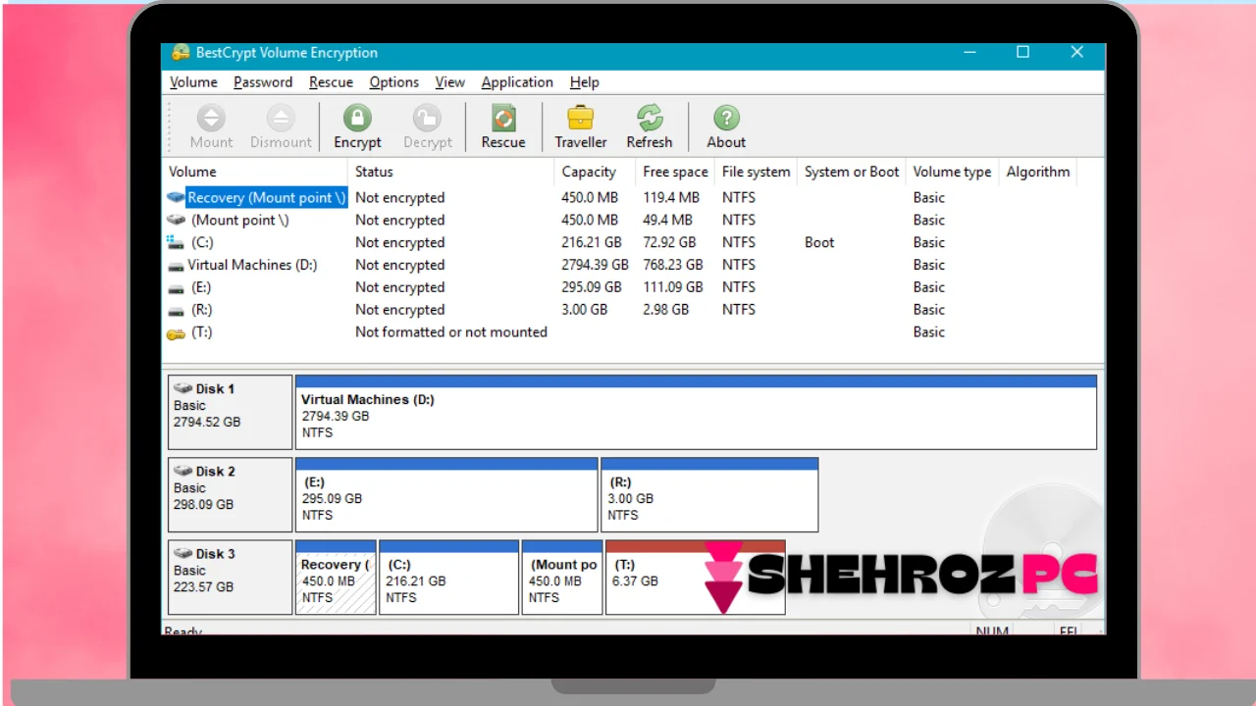This screenshot has height=706, width=1256.
Task: Click the 2794.39 GB capacity cell
Action: coord(595,265)
